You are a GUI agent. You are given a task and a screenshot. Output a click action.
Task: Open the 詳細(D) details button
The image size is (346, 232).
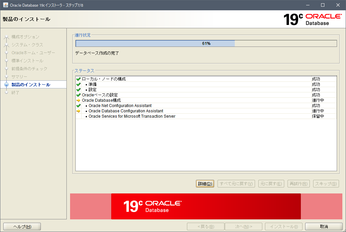(205, 183)
